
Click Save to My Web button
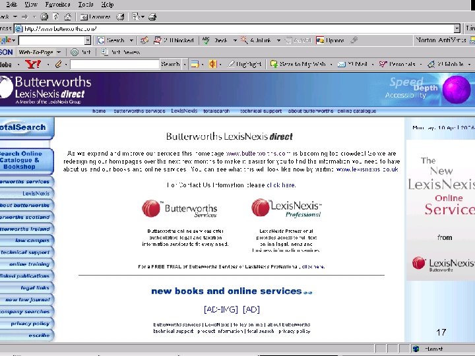point(298,64)
